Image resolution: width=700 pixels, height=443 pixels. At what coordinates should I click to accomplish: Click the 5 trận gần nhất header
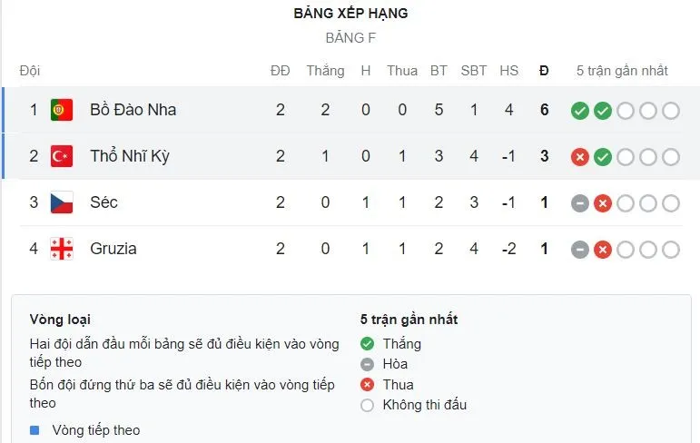622,71
